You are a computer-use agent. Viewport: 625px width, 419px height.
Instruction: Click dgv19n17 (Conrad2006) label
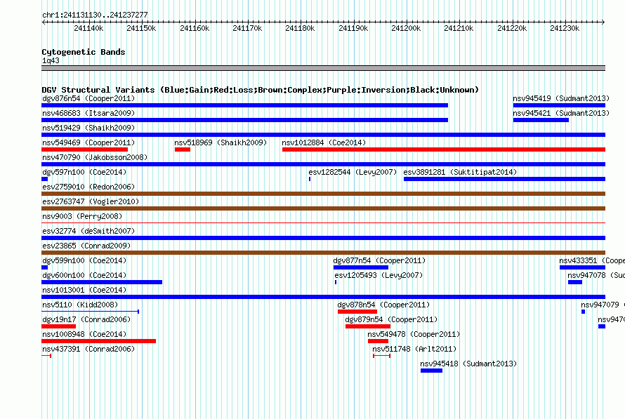[x=86, y=319]
